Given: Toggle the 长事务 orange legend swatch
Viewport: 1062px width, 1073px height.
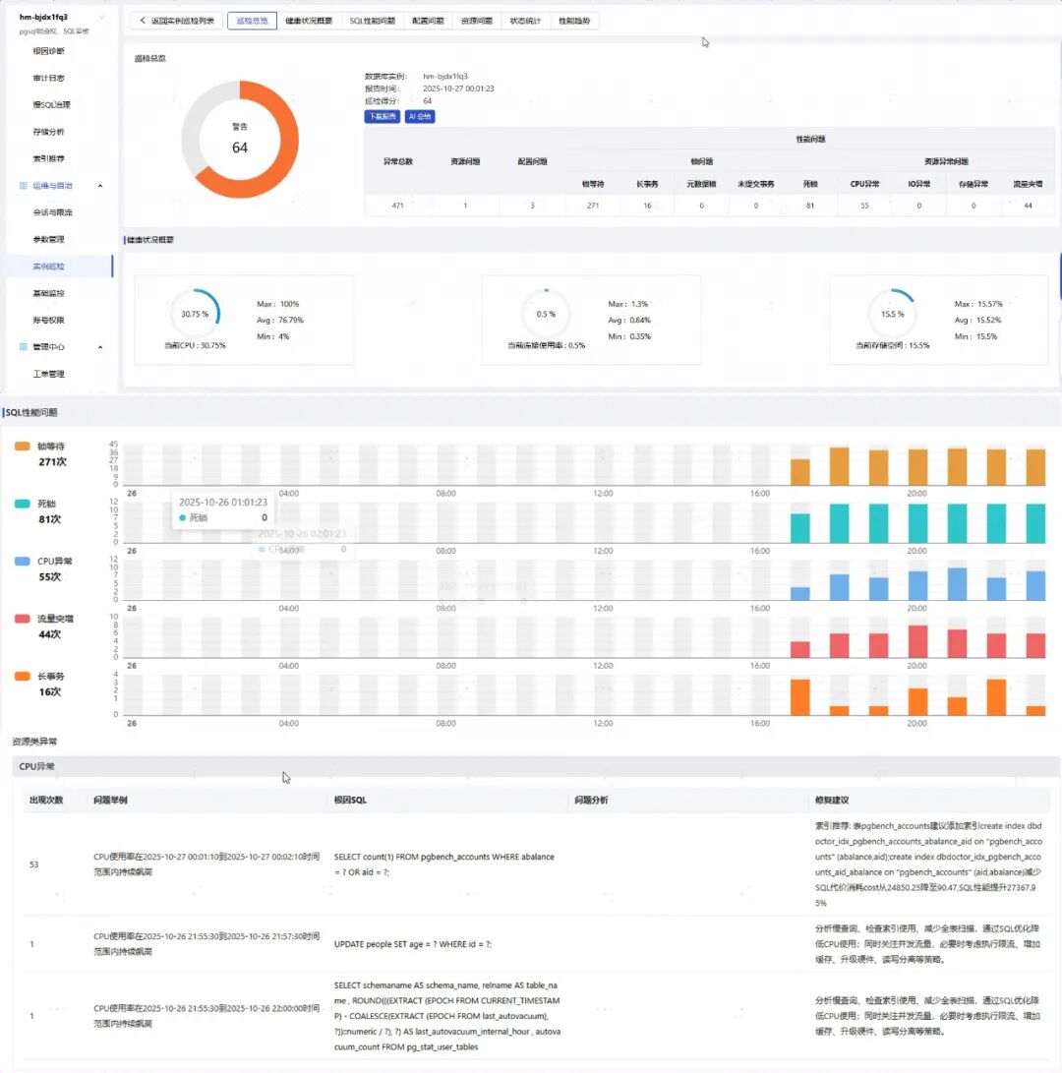Looking at the screenshot, I should click(x=22, y=676).
